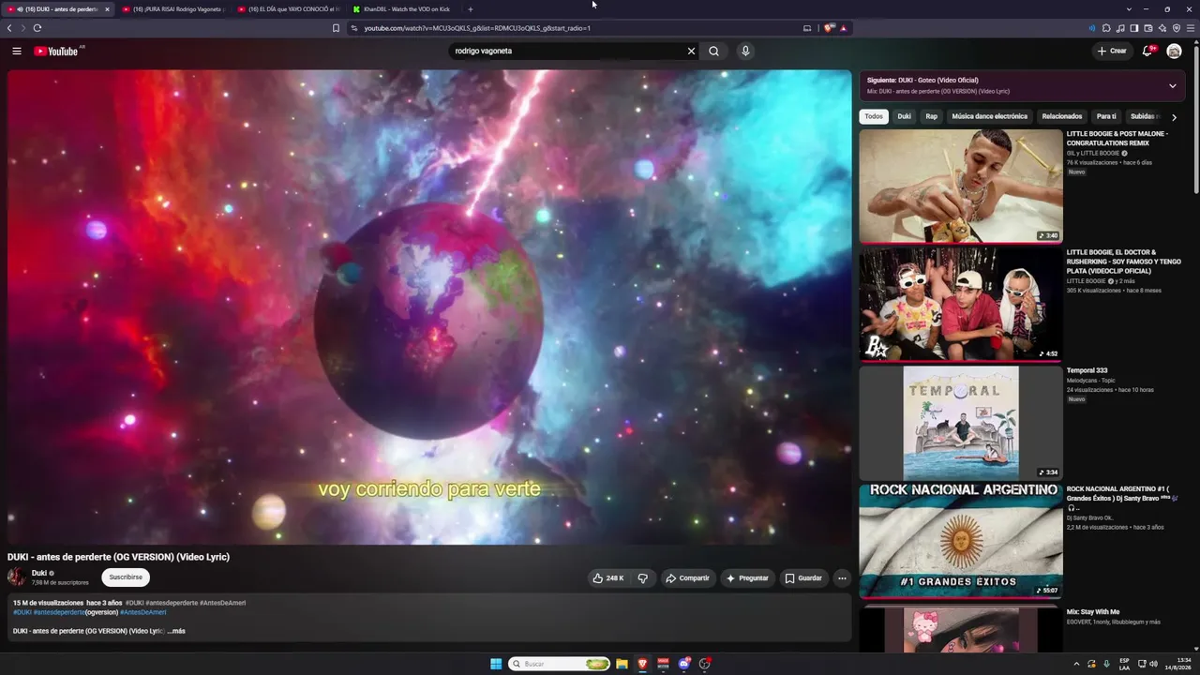Like the video with thumbs up
This screenshot has height=675, width=1200.
coord(608,578)
